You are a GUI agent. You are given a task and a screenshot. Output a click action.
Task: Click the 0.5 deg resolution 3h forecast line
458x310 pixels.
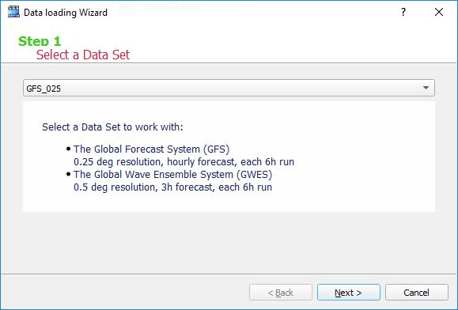coord(172,187)
